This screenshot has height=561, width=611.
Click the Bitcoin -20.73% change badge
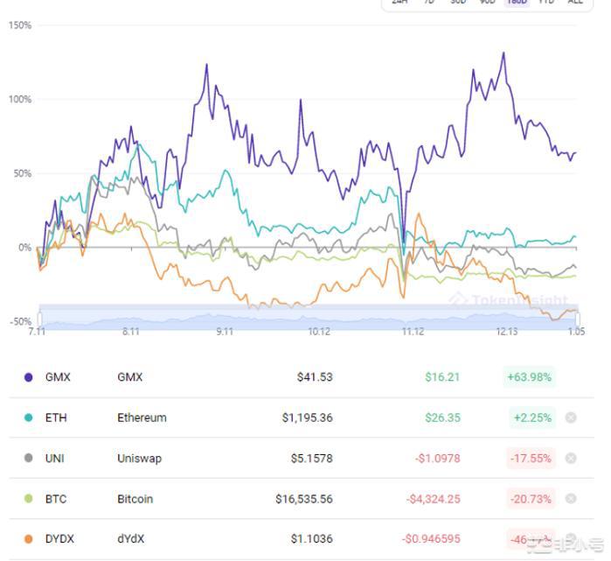click(531, 499)
